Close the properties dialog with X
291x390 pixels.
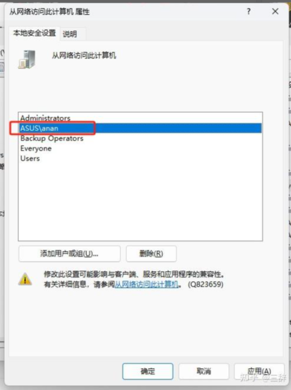tap(275, 11)
